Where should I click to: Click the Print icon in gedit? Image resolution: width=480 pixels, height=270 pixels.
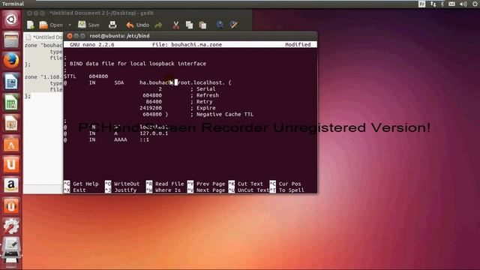(112, 25)
